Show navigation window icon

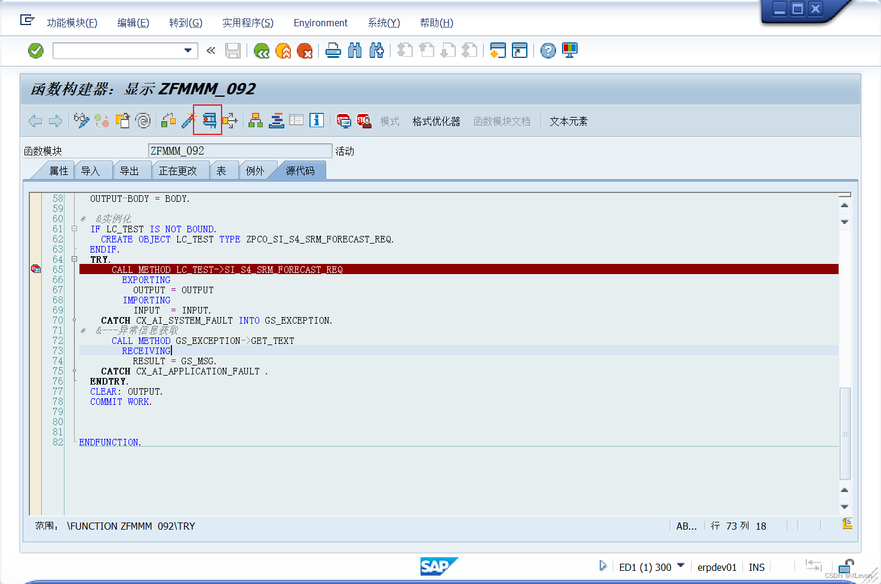click(276, 121)
